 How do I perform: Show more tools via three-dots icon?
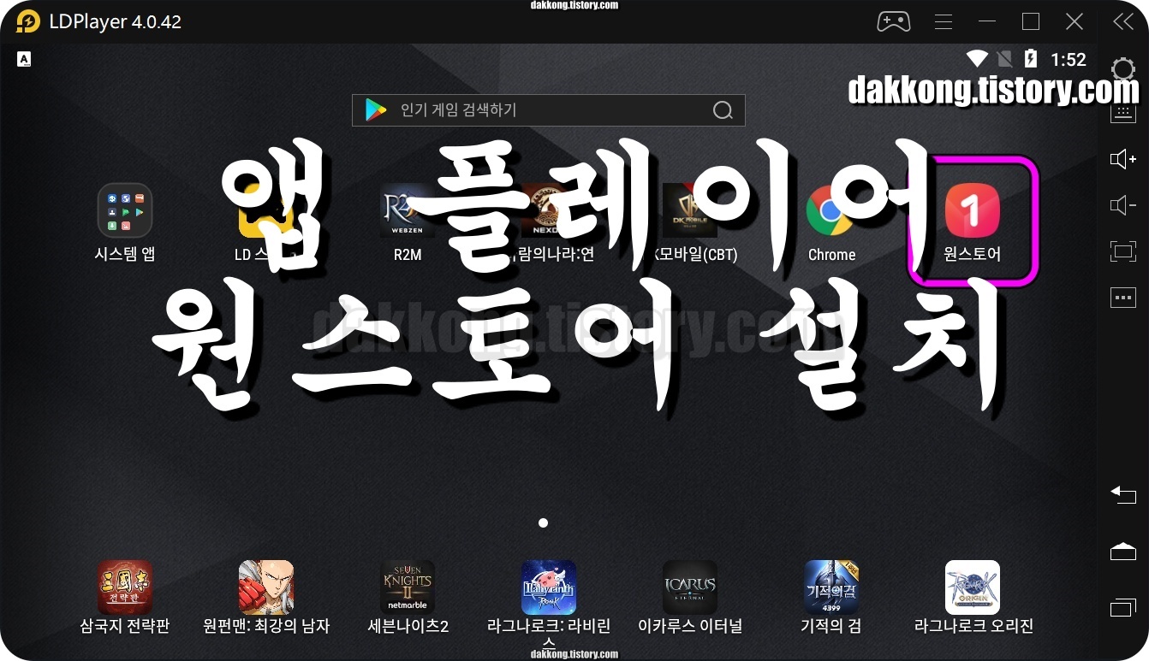[x=1123, y=298]
